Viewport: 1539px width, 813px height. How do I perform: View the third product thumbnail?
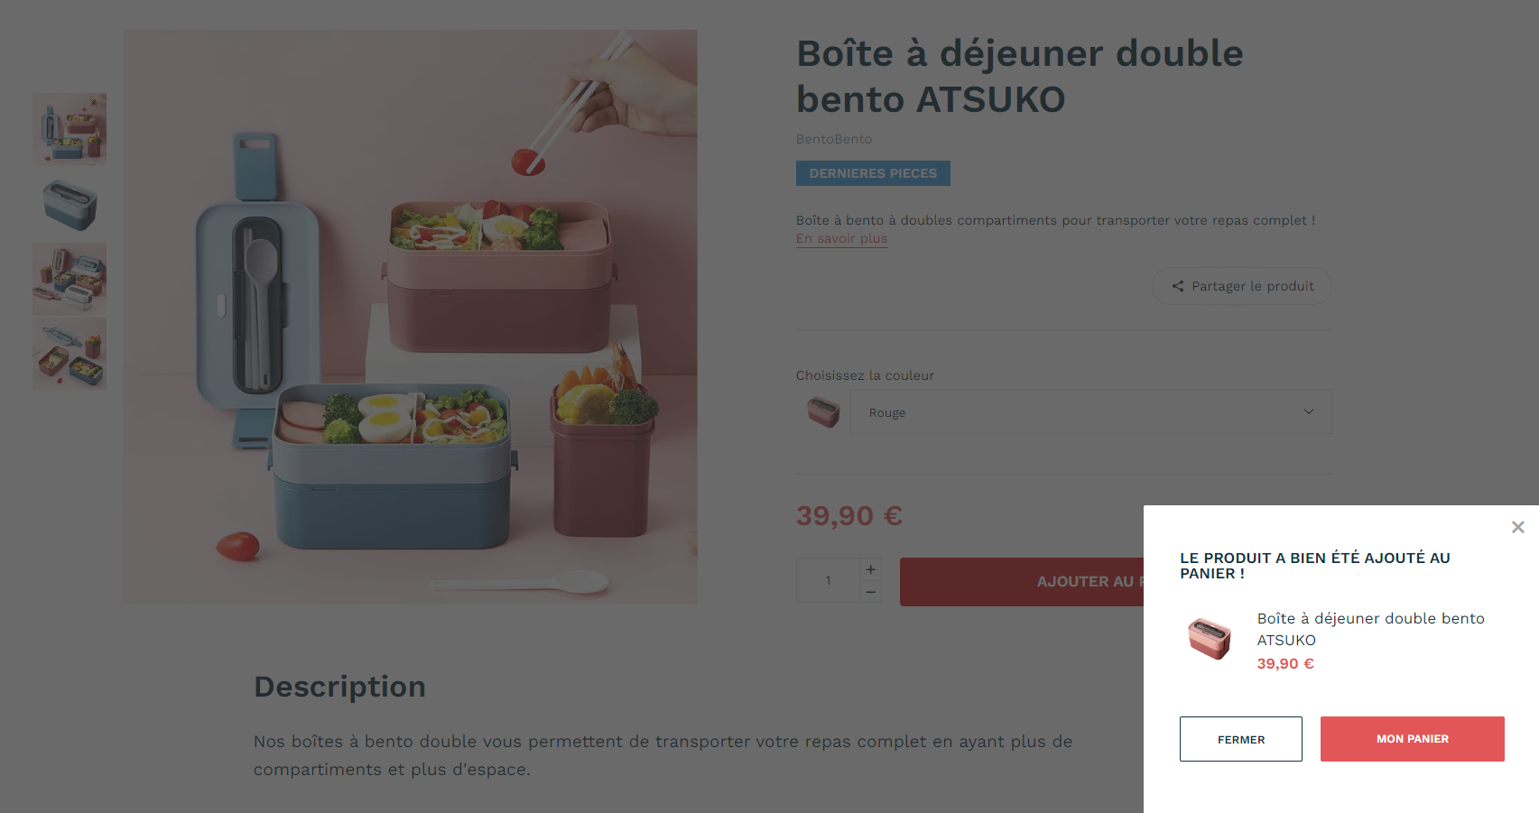pyautogui.click(x=70, y=279)
